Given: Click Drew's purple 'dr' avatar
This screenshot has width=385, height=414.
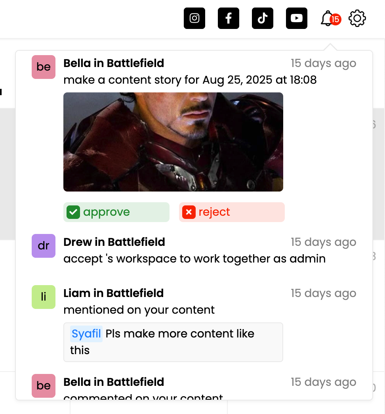Looking at the screenshot, I should click(44, 245).
